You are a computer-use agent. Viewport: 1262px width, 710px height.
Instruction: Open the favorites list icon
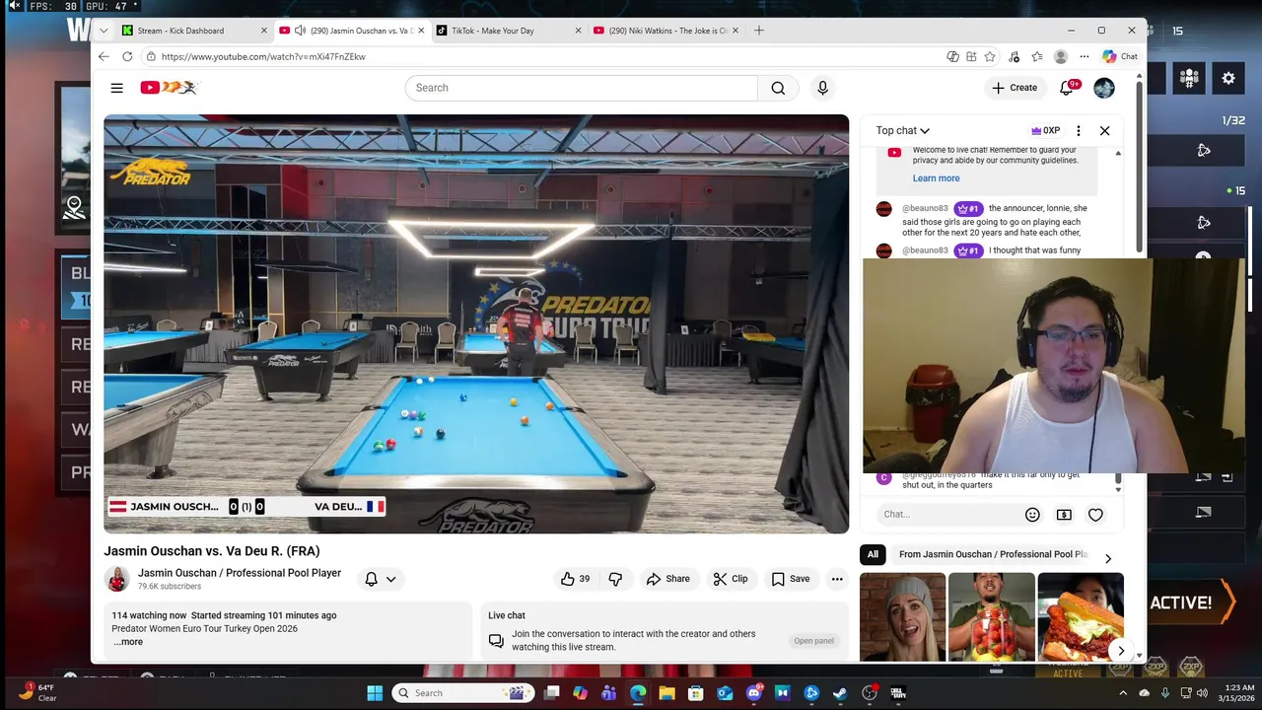[x=1037, y=56]
